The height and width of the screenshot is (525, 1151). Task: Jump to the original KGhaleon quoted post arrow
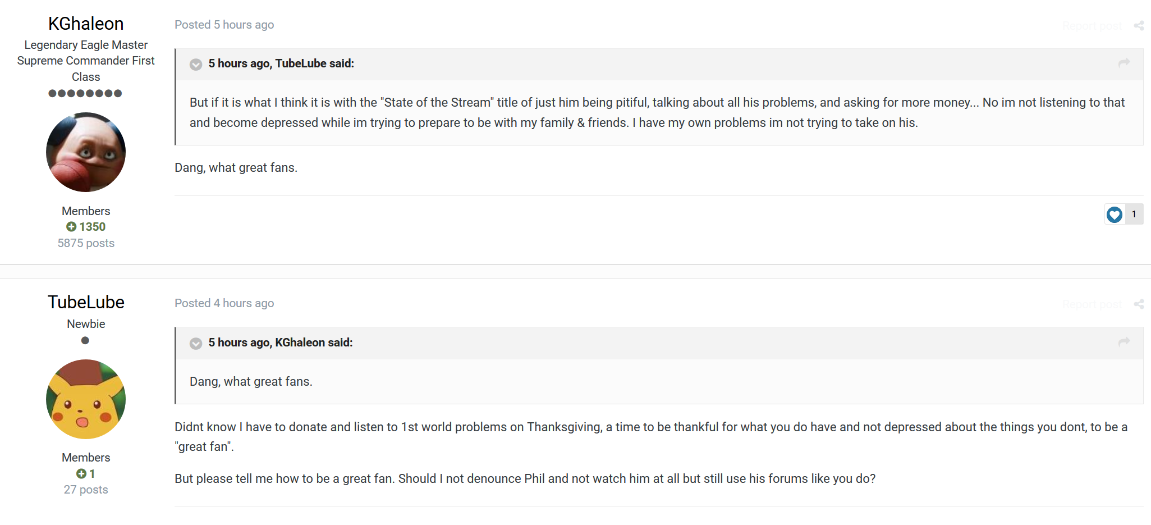coord(1124,341)
